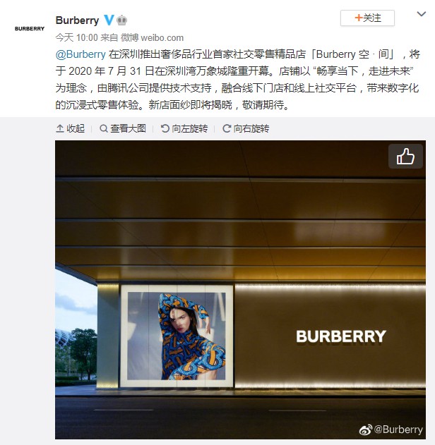The height and width of the screenshot is (445, 435).
Task: Click the blue verified V badge
Action: point(109,20)
